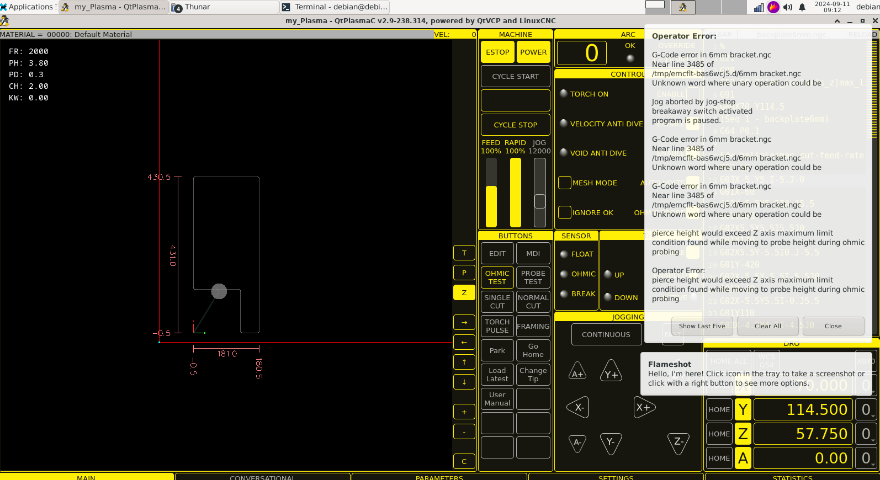Open the CONTINUOUS jog mode selector
The image size is (880, 480).
(606, 334)
